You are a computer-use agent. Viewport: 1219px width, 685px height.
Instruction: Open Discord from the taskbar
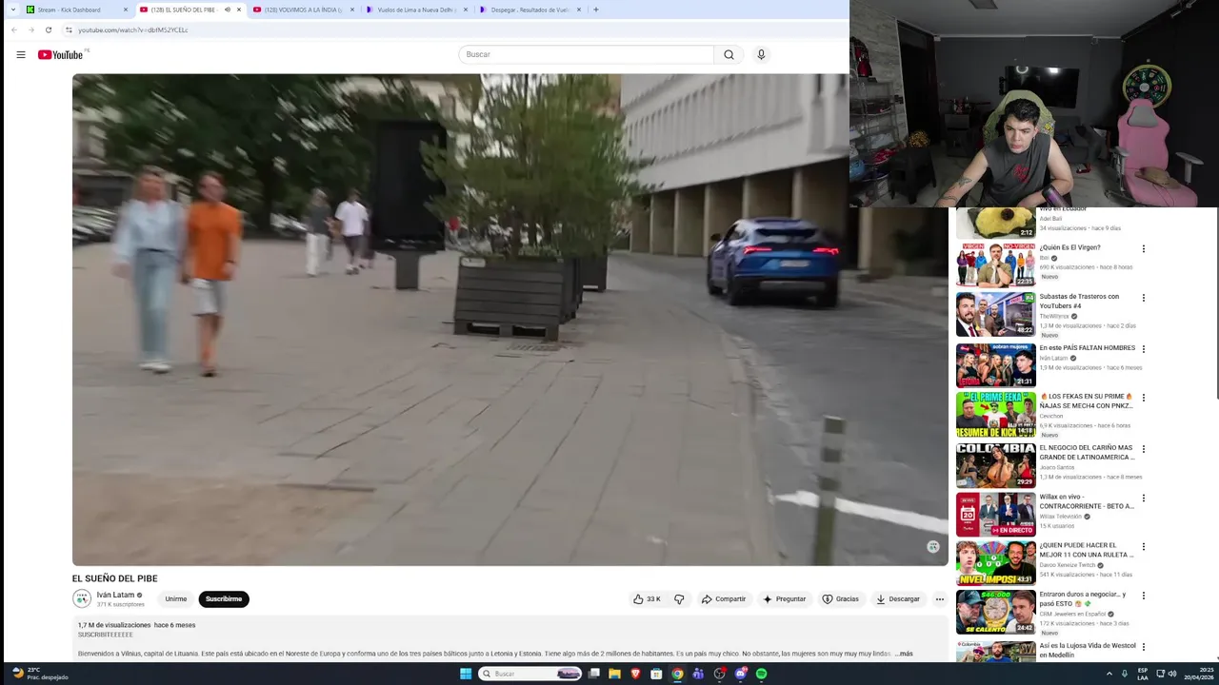741,674
